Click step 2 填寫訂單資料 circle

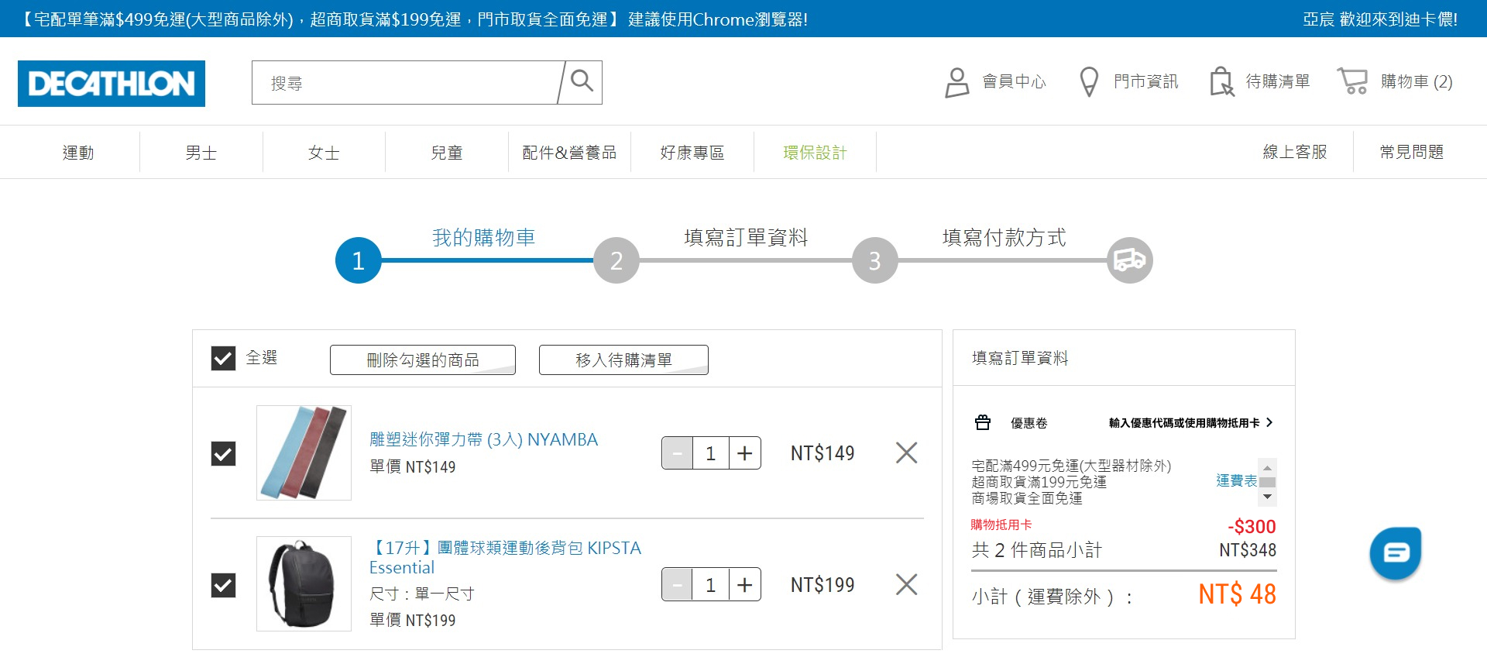coord(616,260)
